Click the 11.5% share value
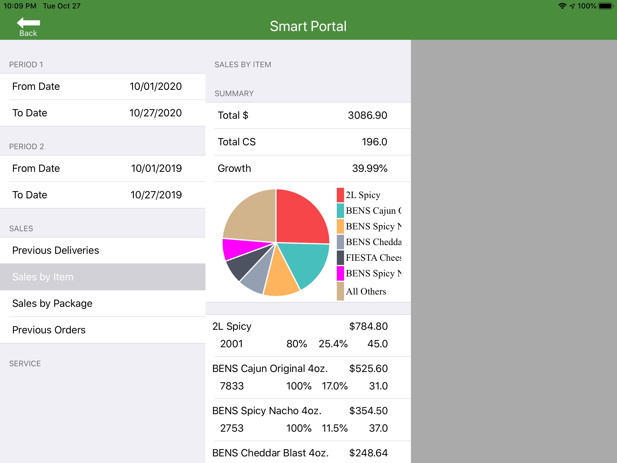 (x=335, y=428)
